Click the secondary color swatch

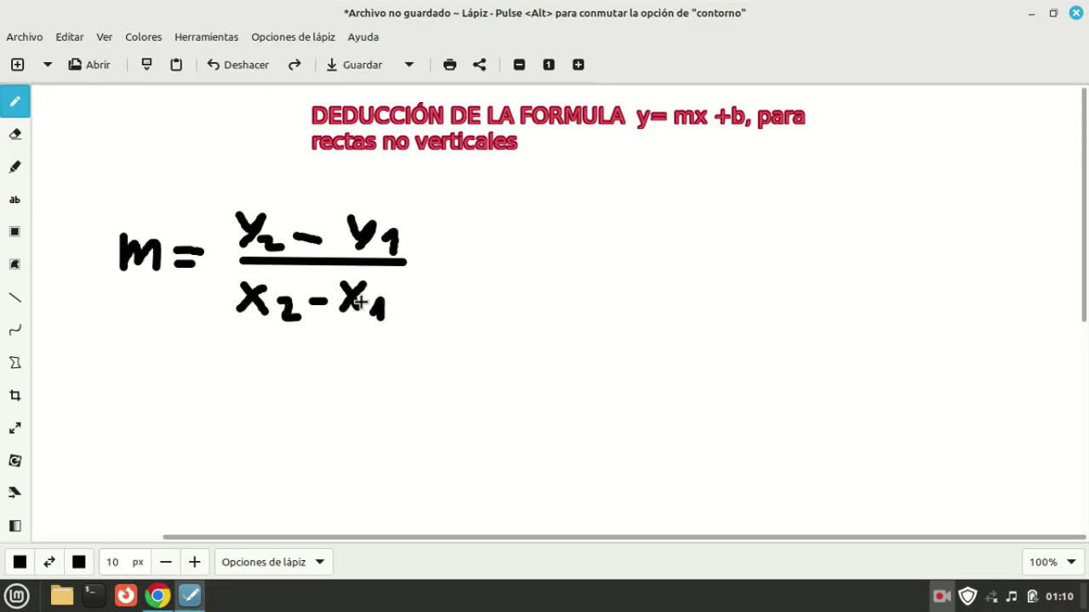pyautogui.click(x=79, y=562)
